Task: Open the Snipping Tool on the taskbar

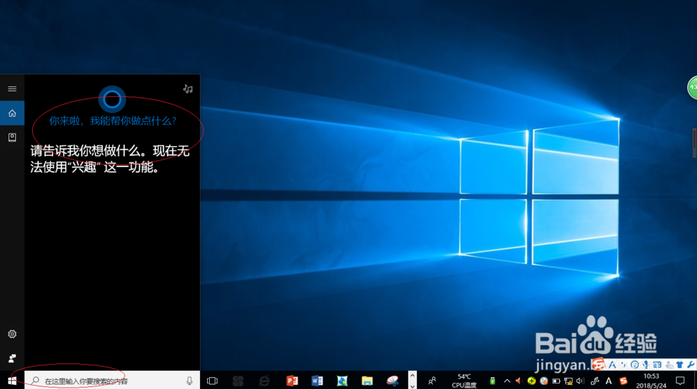Action: (x=392, y=381)
